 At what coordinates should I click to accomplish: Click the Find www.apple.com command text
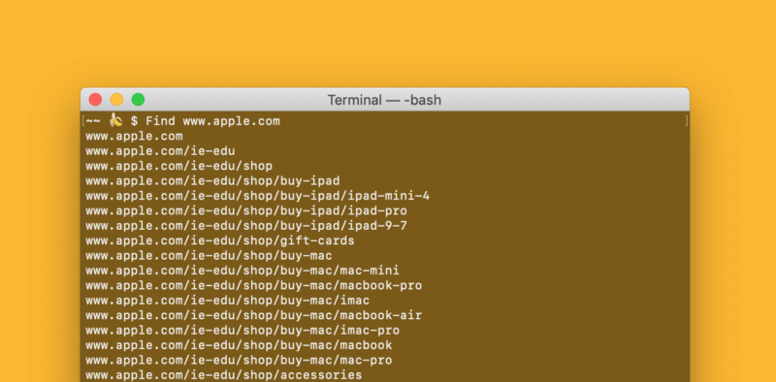212,121
